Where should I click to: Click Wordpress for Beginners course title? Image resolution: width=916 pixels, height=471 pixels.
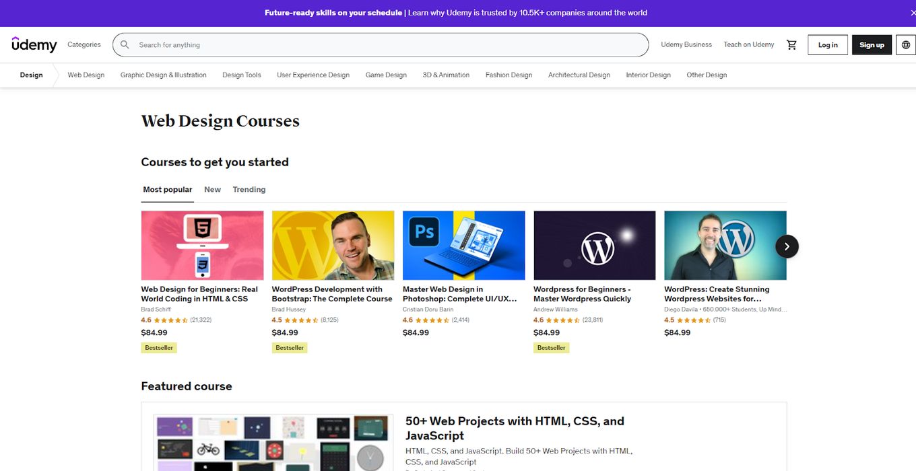[583, 294]
